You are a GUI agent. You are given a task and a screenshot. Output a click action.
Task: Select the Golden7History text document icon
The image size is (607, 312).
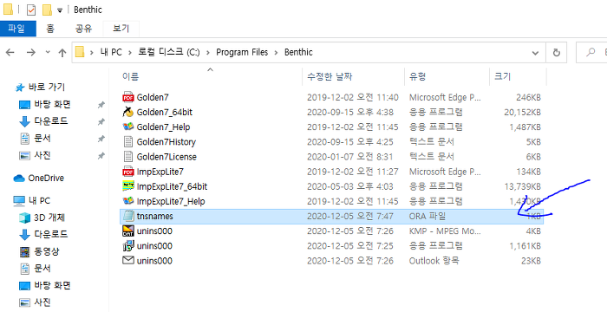pyautogui.click(x=128, y=141)
